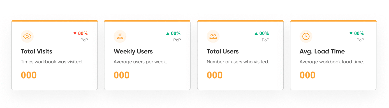
Task: Select the Weekly Users heading
Action: pyautogui.click(x=133, y=51)
